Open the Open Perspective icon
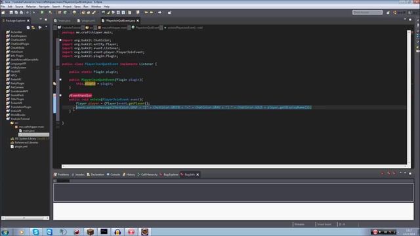Image resolution: width=420 pixels, height=236 pixels. tap(388, 12)
